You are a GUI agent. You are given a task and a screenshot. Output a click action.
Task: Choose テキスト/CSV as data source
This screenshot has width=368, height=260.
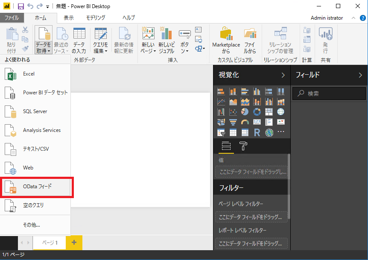[x=35, y=149]
